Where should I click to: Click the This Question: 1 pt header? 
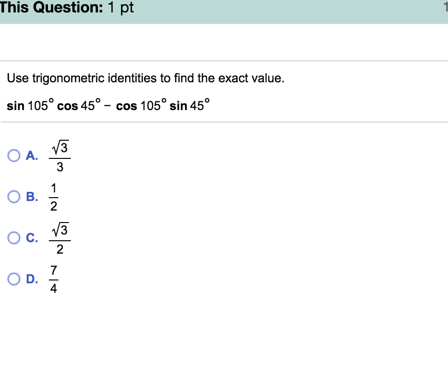[x=66, y=8]
